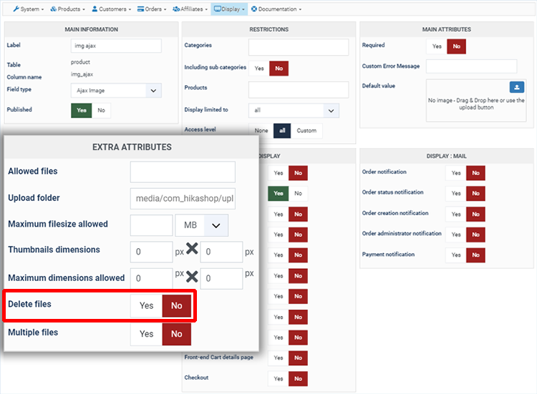Set Front-end Cart details page to No

tap(298, 358)
